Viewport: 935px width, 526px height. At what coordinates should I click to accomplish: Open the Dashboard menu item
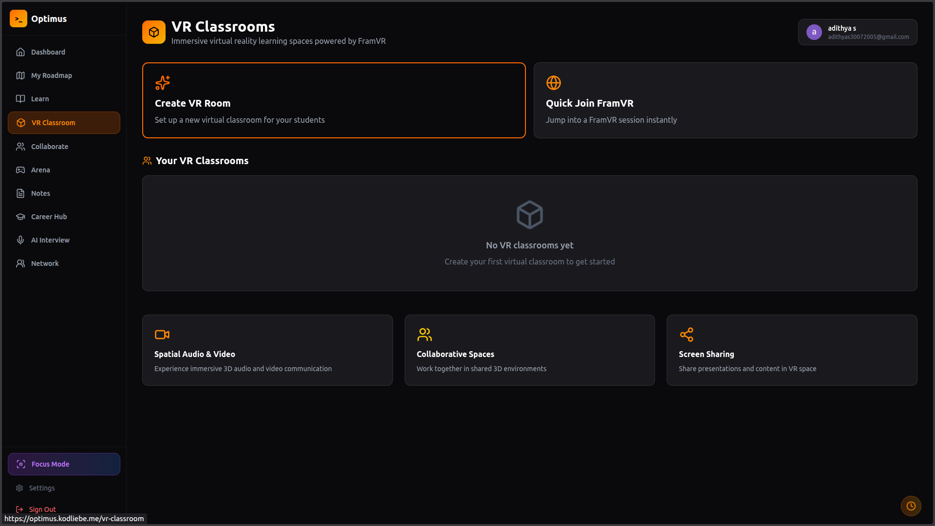coord(48,52)
